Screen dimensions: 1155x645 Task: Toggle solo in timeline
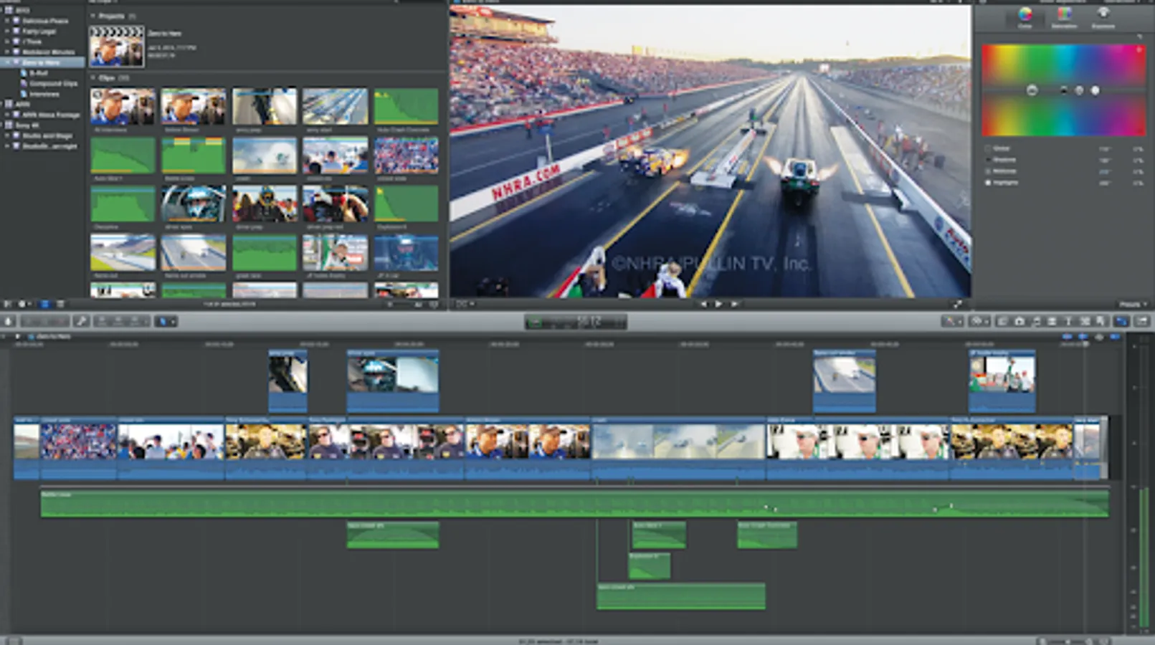(x=1098, y=336)
